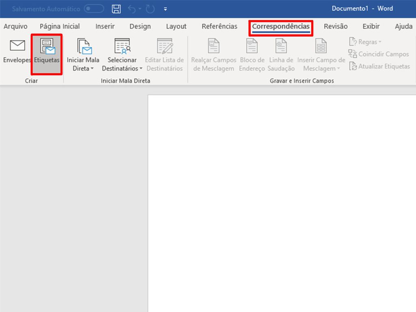The width and height of the screenshot is (416, 312).
Task: Select the Correspondências tab
Action: [281, 26]
